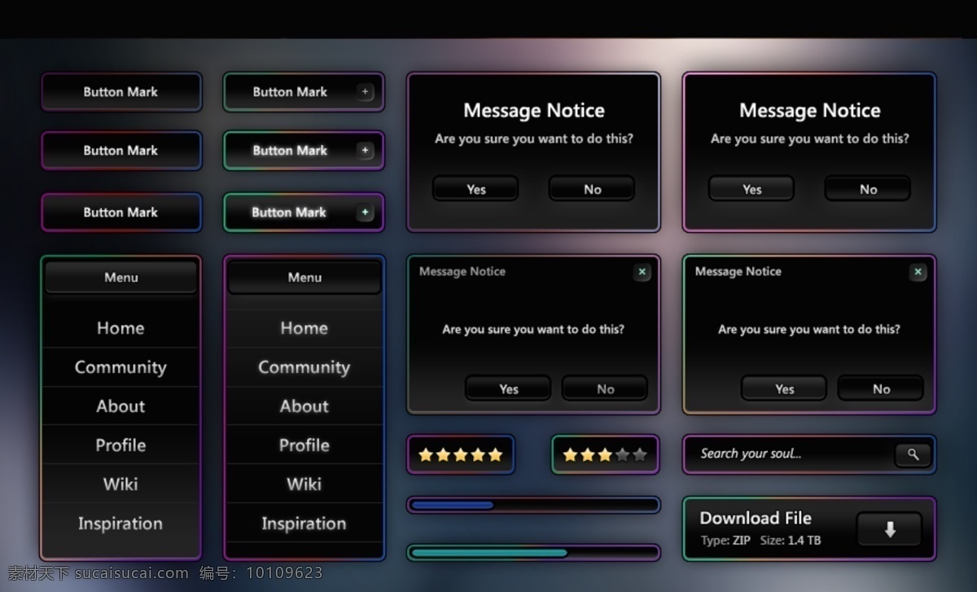Select Wiki in the second menu

(x=304, y=484)
